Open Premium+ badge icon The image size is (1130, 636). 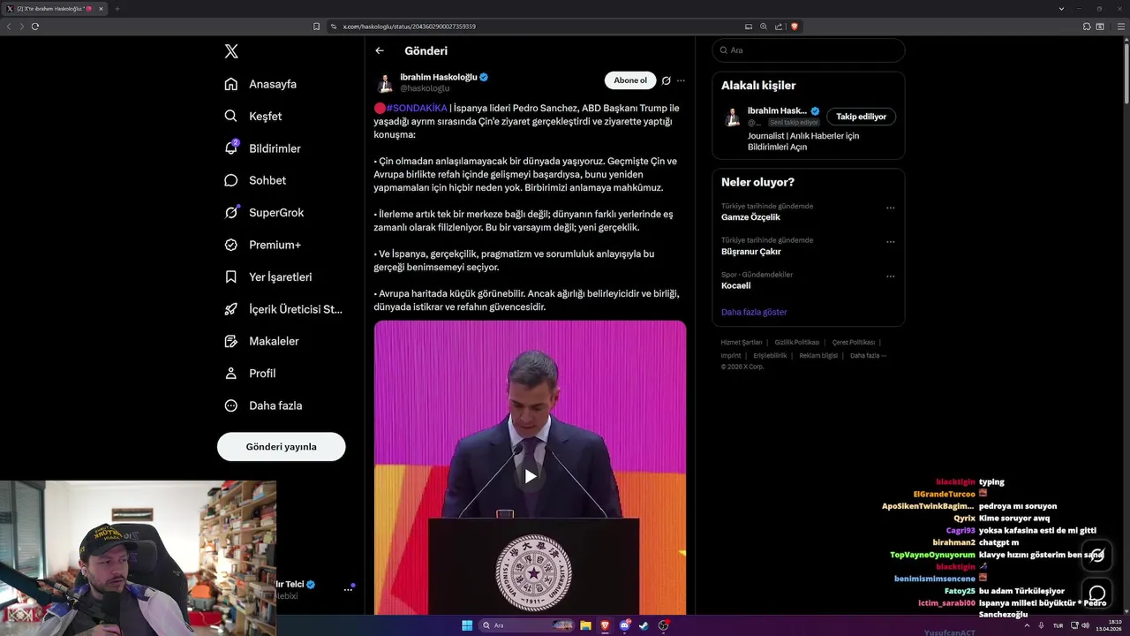tap(231, 245)
